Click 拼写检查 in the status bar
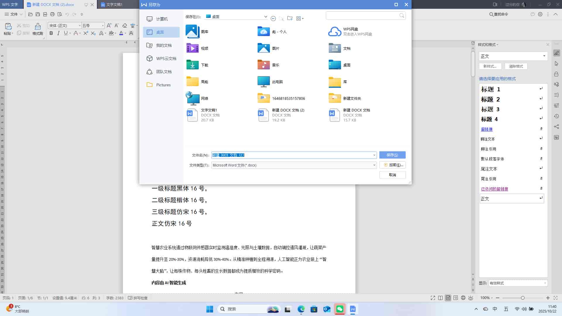The image size is (562, 316). 138,298
